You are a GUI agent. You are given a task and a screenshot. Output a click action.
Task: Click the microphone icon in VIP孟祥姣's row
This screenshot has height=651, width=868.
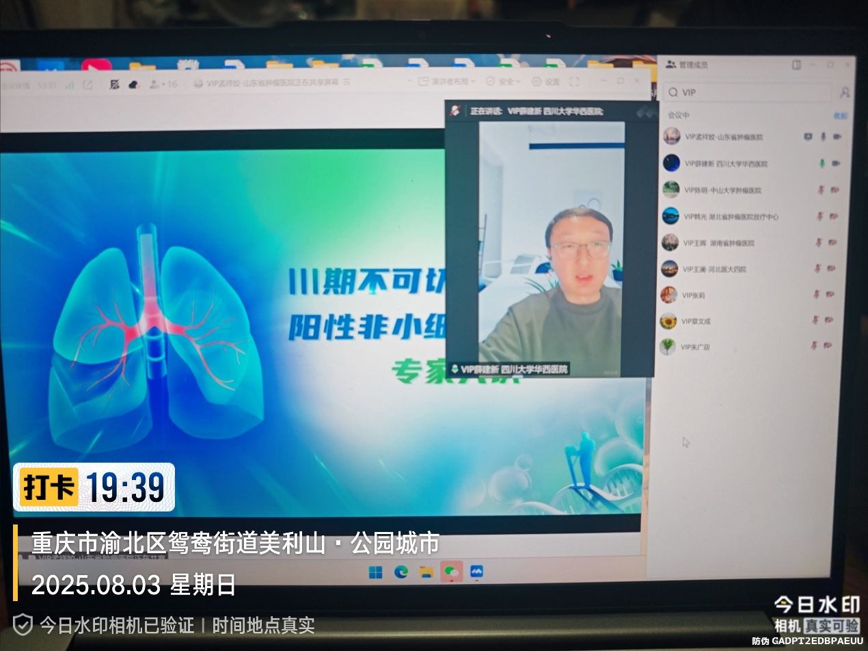pos(823,137)
